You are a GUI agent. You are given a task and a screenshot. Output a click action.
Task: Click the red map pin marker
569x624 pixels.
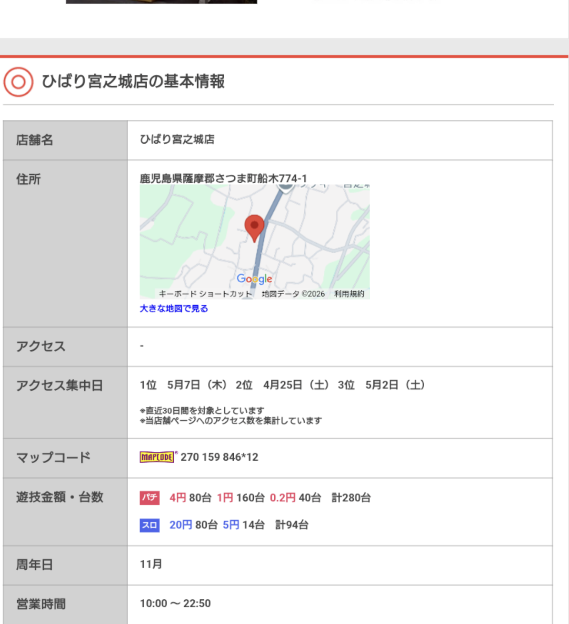(x=254, y=228)
